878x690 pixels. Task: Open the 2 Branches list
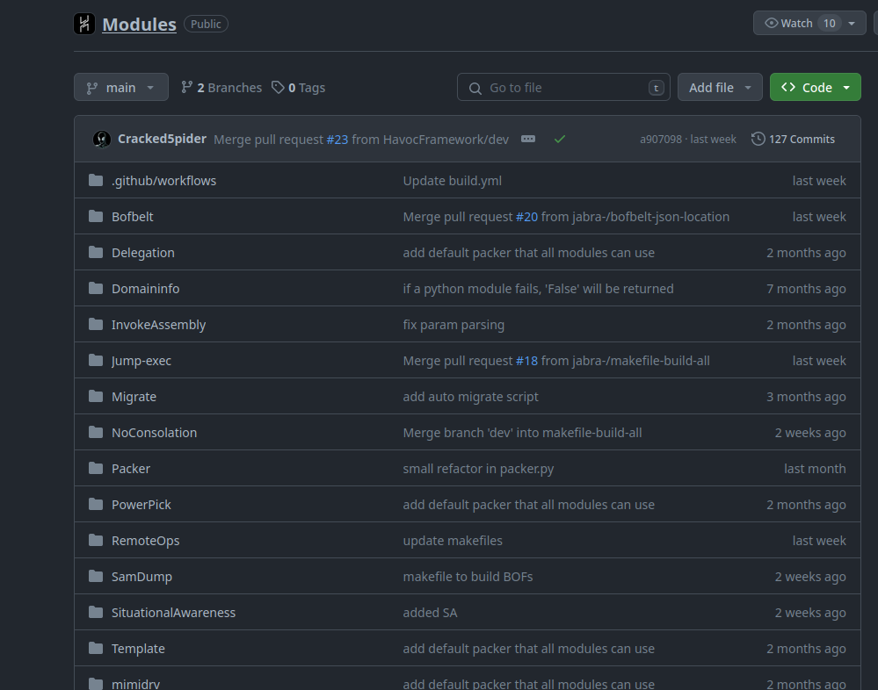[221, 88]
